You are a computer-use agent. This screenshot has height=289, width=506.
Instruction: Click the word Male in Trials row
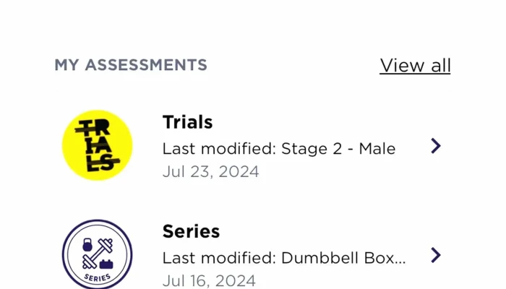pos(377,149)
